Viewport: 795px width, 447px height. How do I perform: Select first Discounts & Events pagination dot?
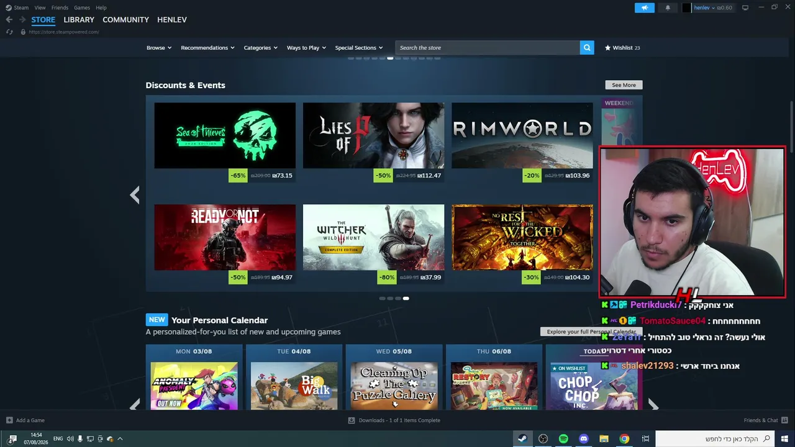click(382, 299)
